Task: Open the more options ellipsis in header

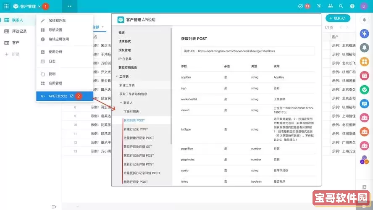Action: point(69,6)
